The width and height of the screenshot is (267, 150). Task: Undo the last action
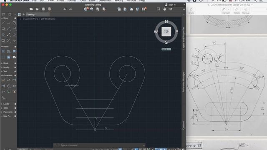coord(65,9)
